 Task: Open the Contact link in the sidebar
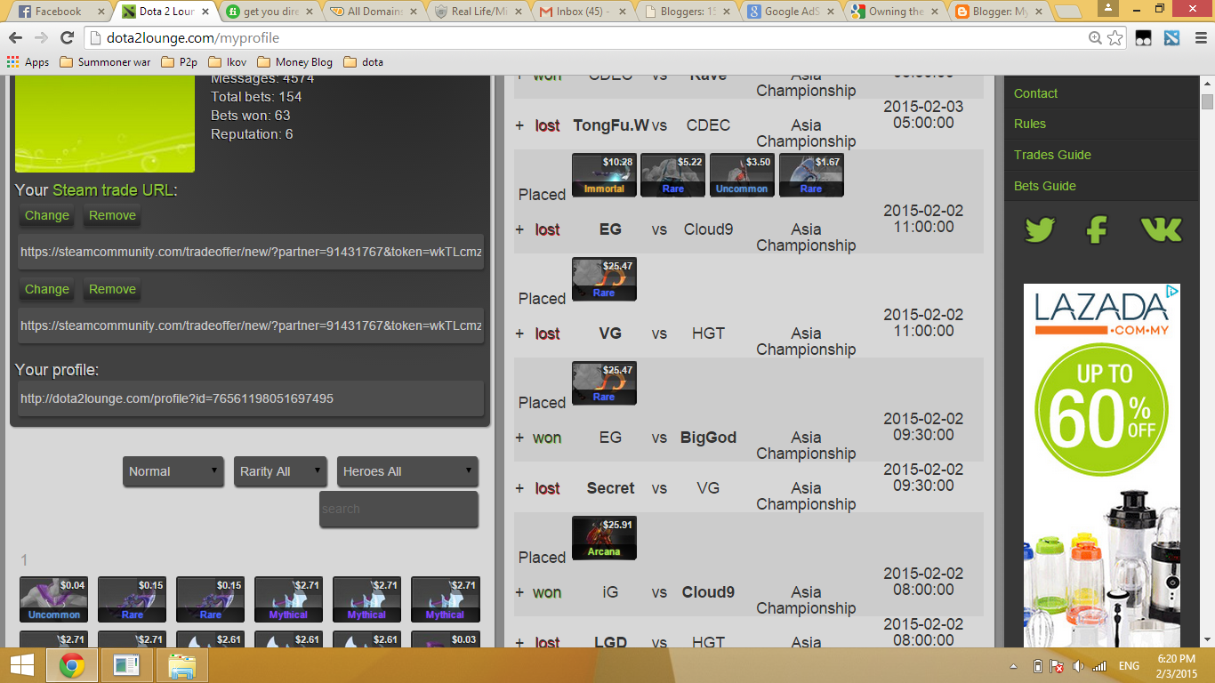(1035, 93)
